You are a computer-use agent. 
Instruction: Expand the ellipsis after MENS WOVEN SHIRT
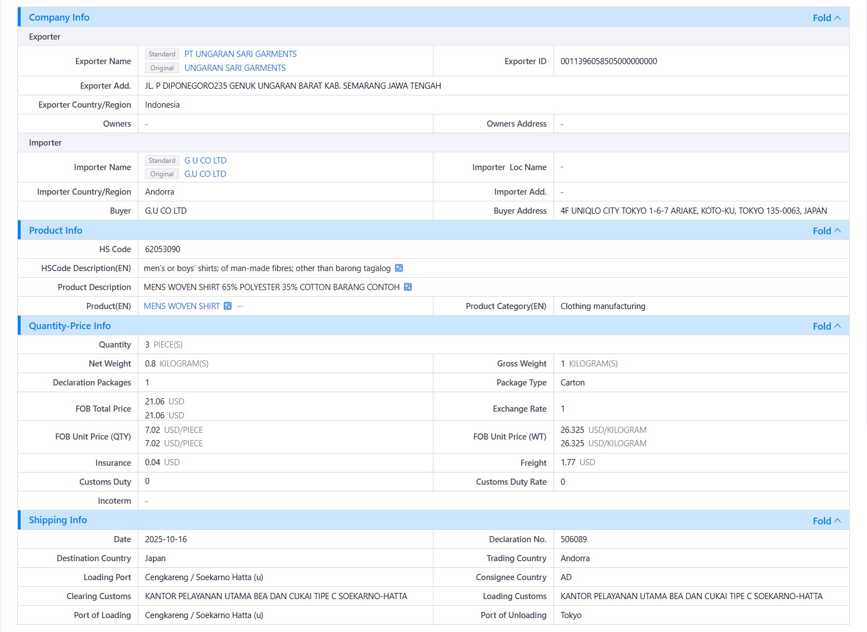(x=240, y=306)
